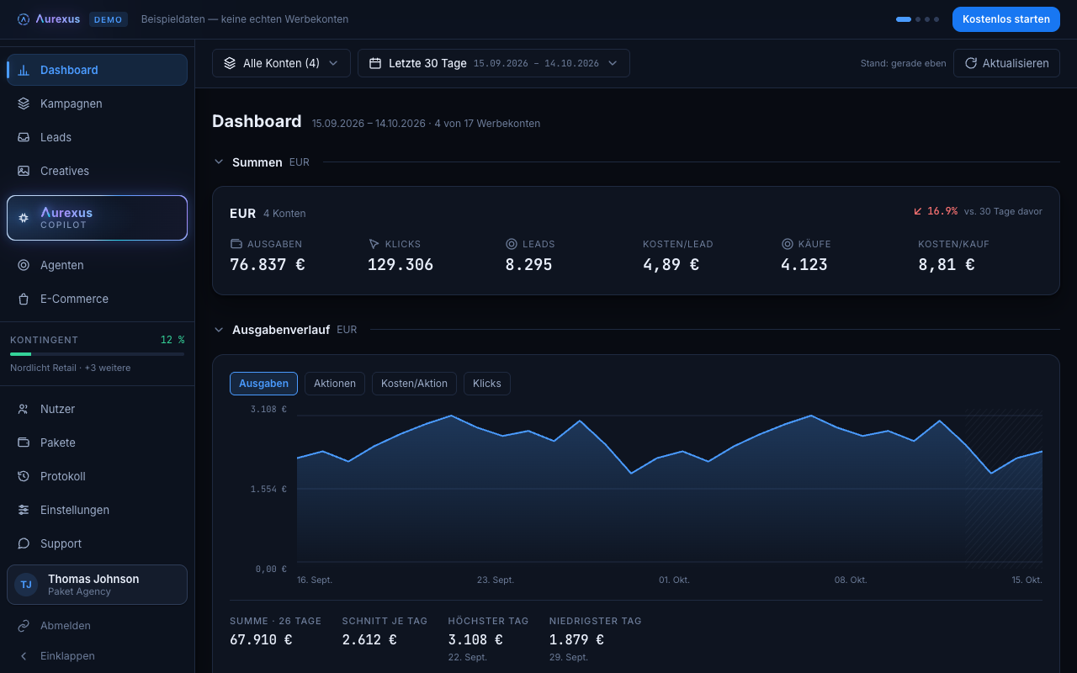
Task: Go to Agenten in the sidebar
Action: tap(97, 265)
